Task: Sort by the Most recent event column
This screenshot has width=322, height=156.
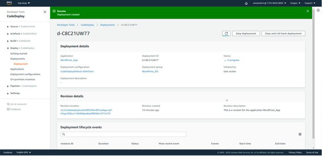Action: click(169, 144)
